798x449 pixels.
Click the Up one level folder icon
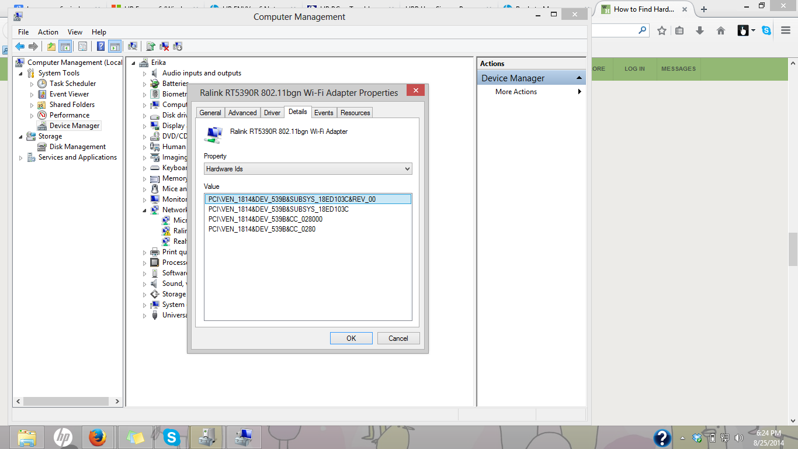(51, 47)
